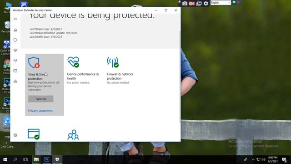Screen dimensions: 291x164
Task: Open Device performance & health heart sidebar icon
Action: click(x=15, y=50)
